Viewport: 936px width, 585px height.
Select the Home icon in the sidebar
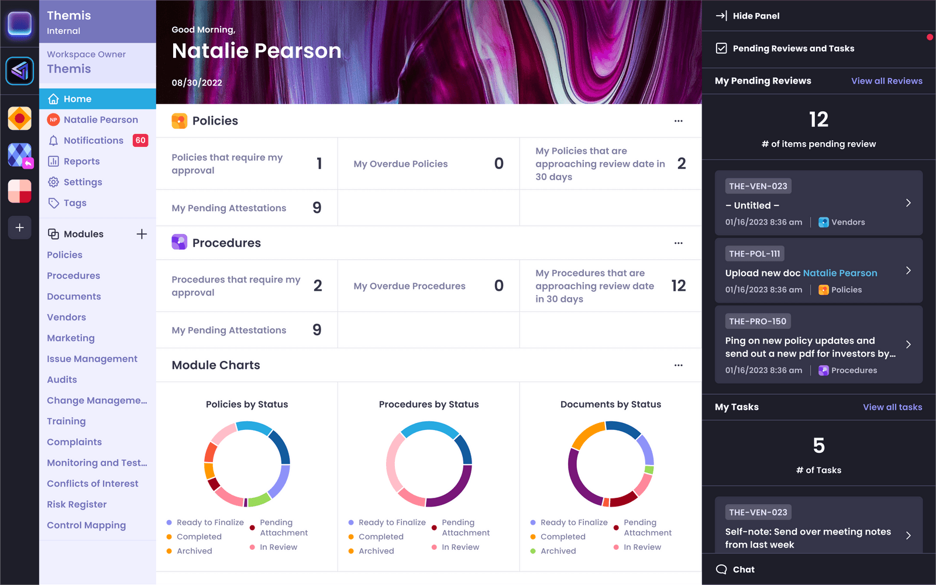(53, 99)
